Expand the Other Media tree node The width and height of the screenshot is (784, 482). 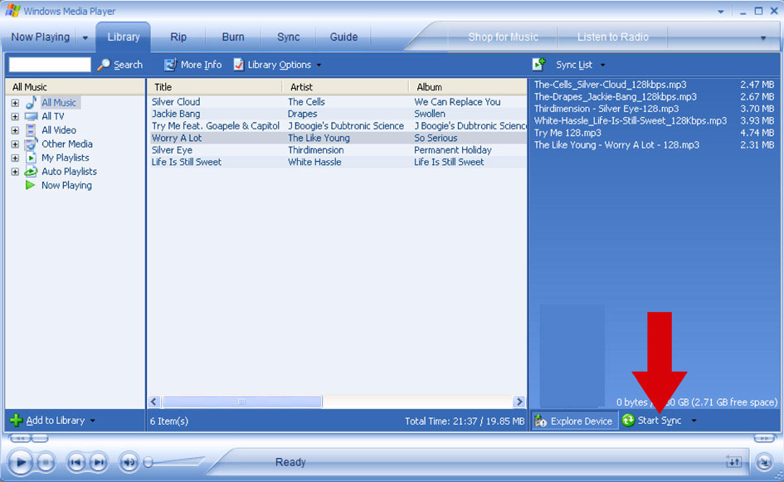(15, 144)
